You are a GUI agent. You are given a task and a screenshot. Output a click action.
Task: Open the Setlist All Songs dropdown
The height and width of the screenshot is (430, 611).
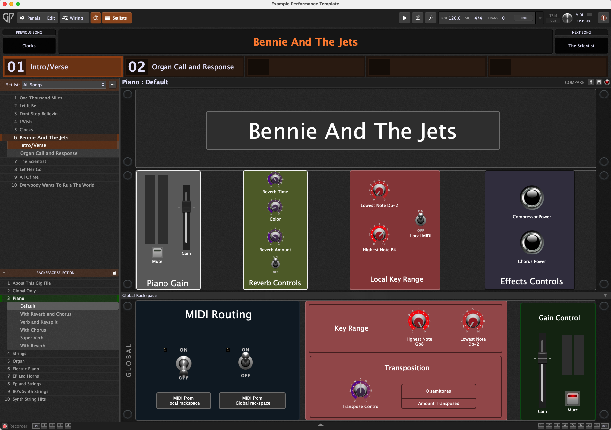click(x=64, y=85)
